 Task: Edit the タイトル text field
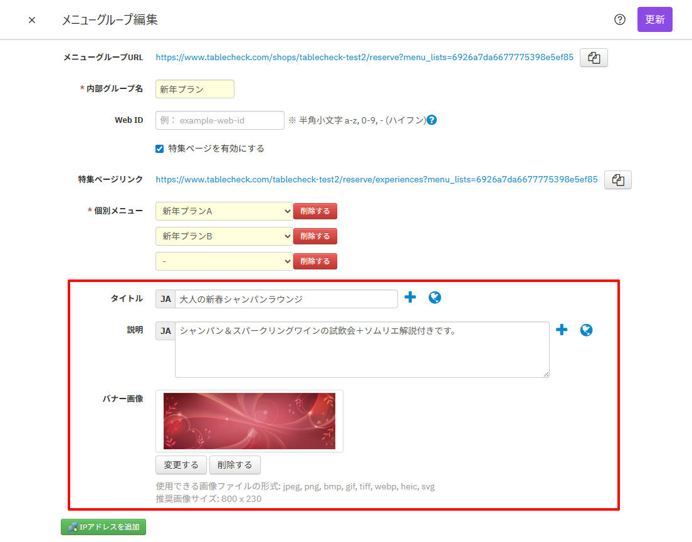point(286,299)
